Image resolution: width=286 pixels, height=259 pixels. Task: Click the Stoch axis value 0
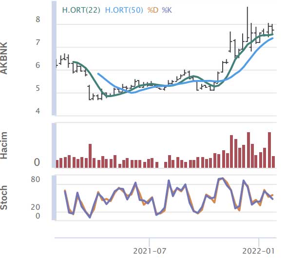[38, 216]
